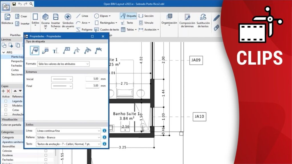This screenshot has height=164, width=292.
Task: Enable the Legenda layer checkbox
Action: point(6,101)
